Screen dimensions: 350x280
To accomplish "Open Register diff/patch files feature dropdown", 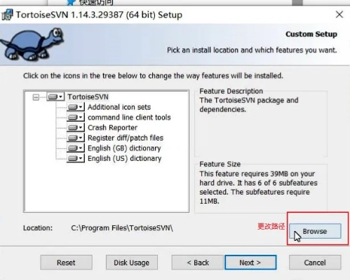I will (x=76, y=138).
